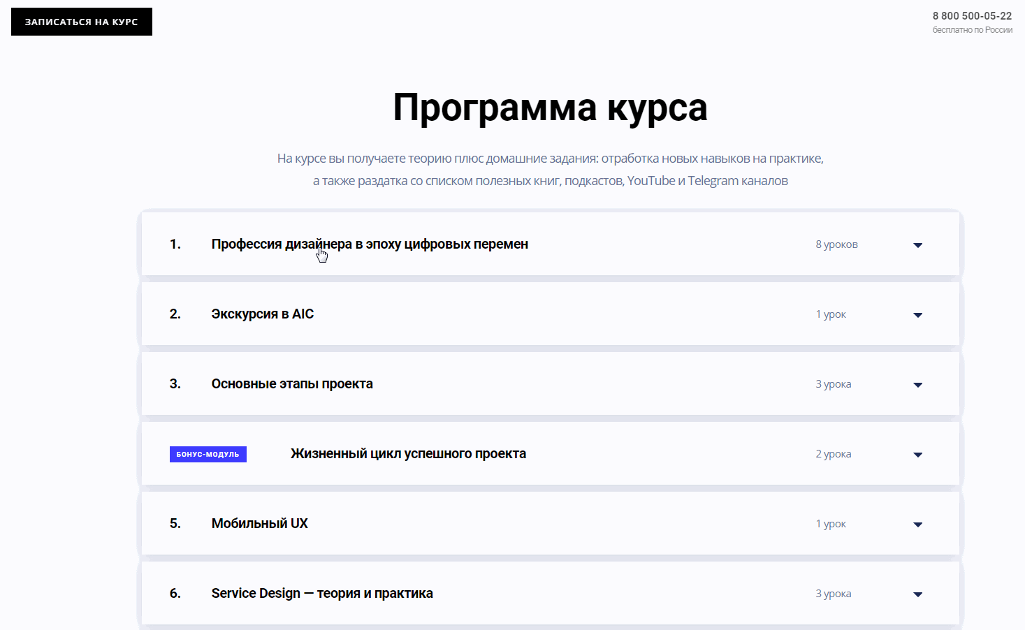Open module 'Профессия дизайнера в эпоху цифровых перемен'
Screen dimensions: 1025x630
(x=370, y=244)
